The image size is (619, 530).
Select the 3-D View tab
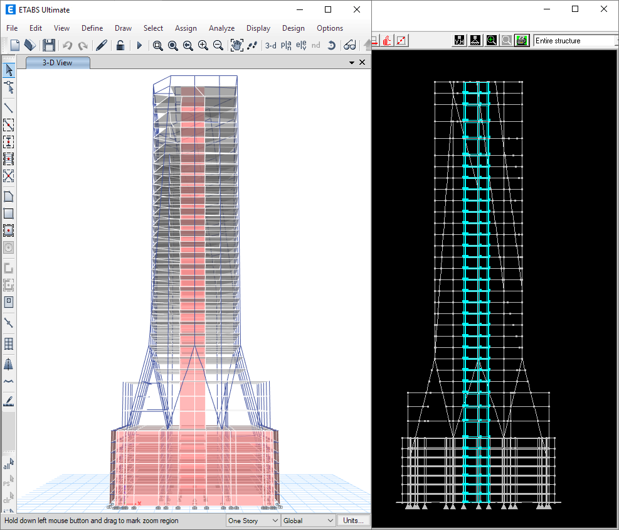[57, 62]
